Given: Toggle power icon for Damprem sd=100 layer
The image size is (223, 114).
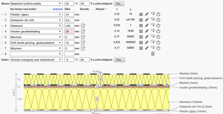Looking at the screenshot, I should click(158, 20).
